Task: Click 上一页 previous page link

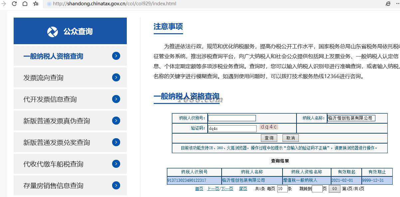Action: pos(213,189)
